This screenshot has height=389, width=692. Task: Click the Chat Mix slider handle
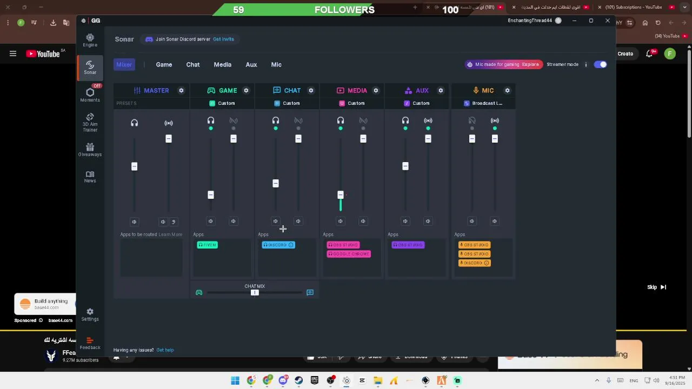(x=255, y=293)
